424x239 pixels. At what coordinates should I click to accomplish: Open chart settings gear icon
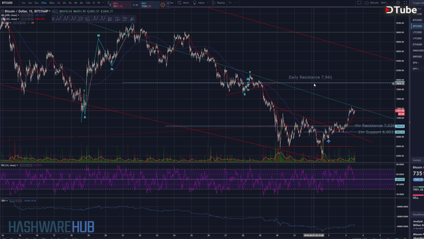click(398, 3)
